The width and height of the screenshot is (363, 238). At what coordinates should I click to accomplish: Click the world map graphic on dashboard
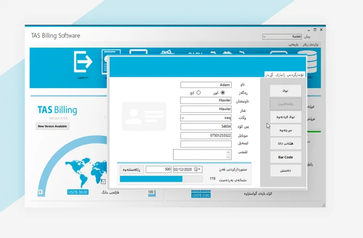pyautogui.click(x=85, y=172)
